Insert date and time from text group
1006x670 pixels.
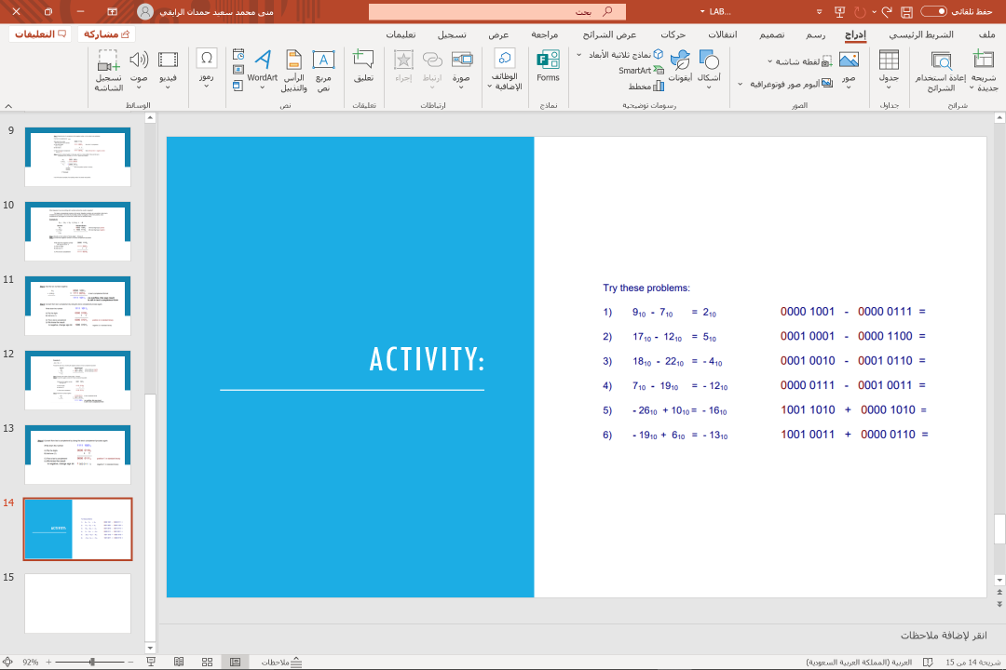tap(238, 55)
